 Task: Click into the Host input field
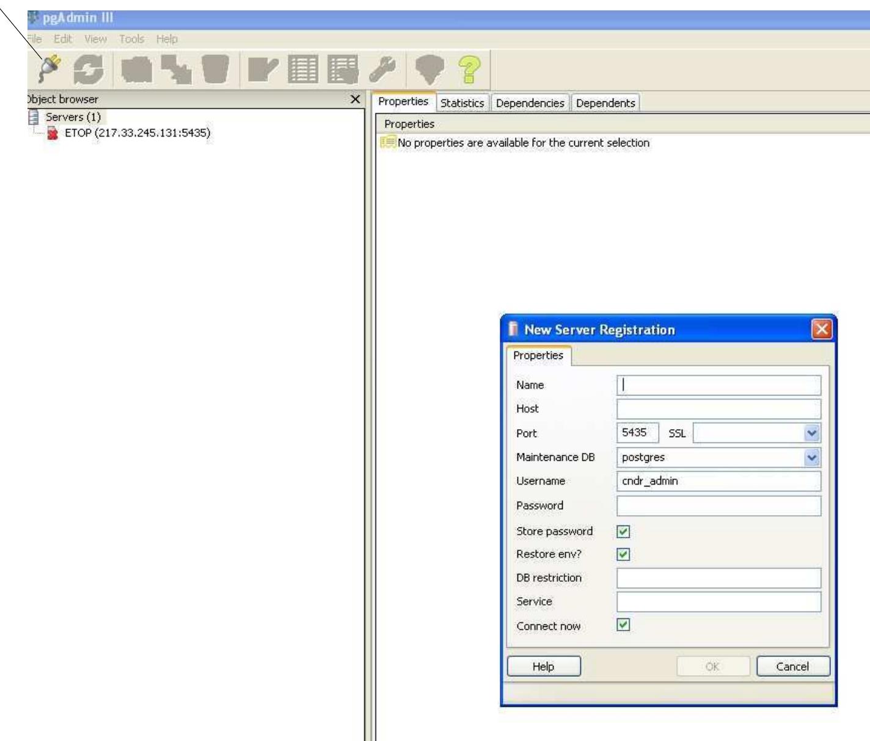(x=719, y=409)
